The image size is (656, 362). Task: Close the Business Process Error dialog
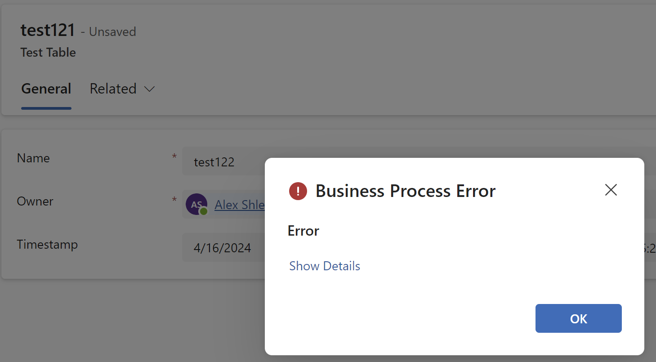(x=611, y=190)
